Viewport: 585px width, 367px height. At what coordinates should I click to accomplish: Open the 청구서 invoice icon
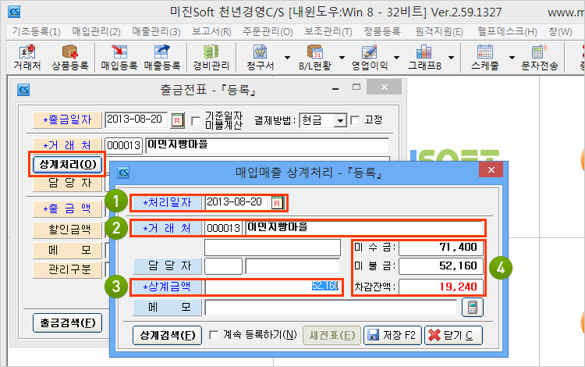click(x=260, y=58)
